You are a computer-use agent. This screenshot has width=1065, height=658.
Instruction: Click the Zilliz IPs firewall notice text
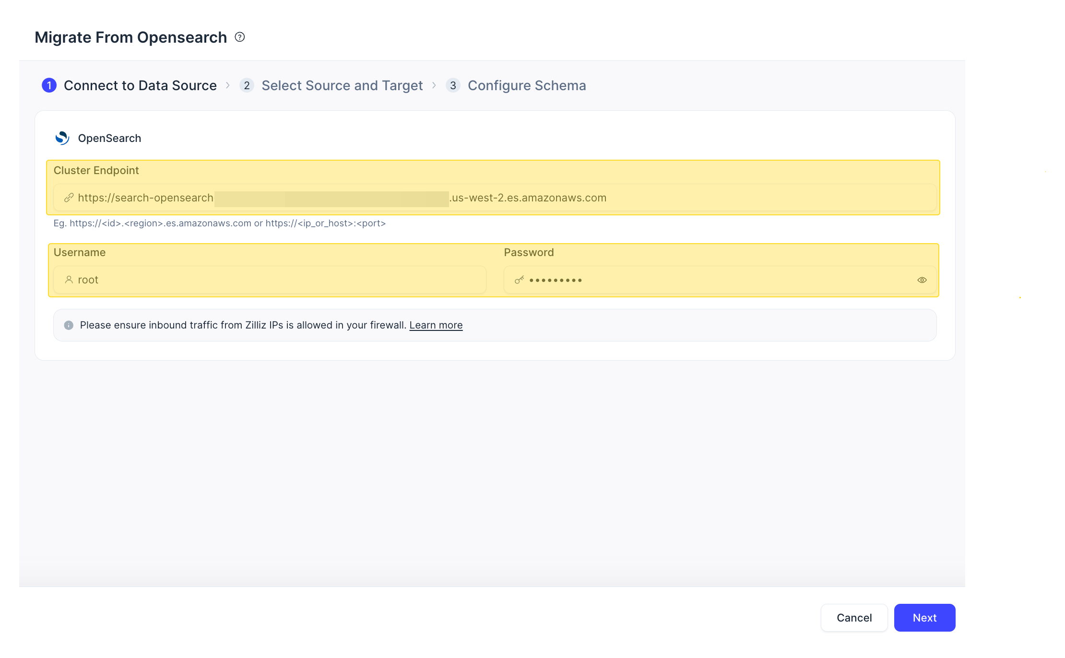coord(243,325)
